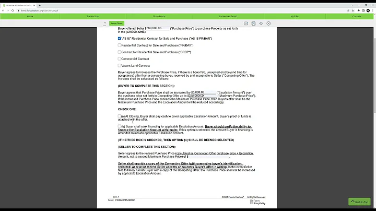Check the Vacant Land Contract checkbox
Screen dimensions: 376x211
120,65
